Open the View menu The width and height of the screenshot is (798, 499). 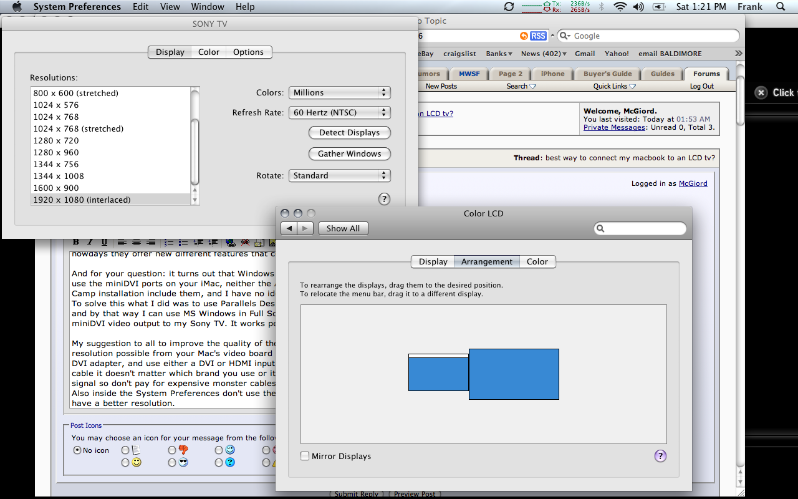(170, 7)
